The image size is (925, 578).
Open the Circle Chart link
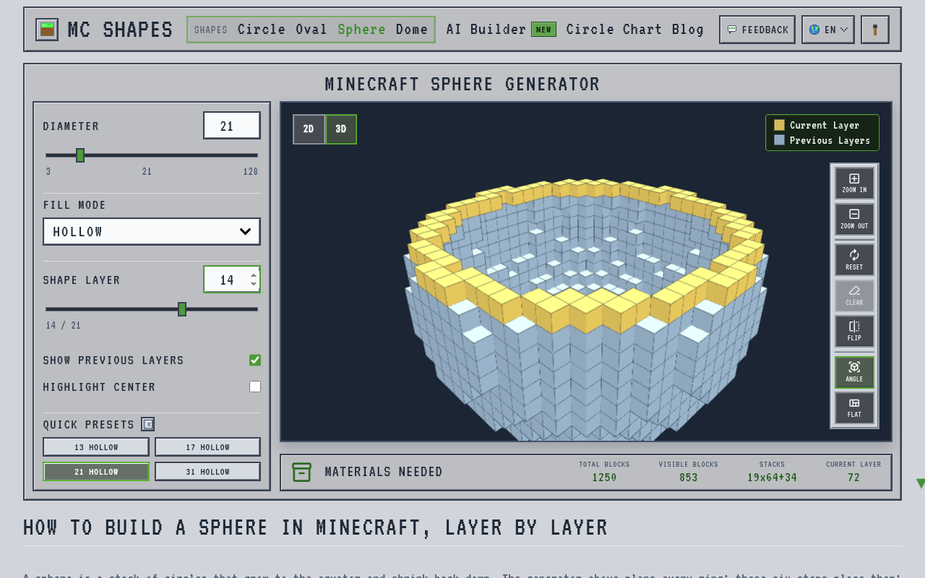614,30
